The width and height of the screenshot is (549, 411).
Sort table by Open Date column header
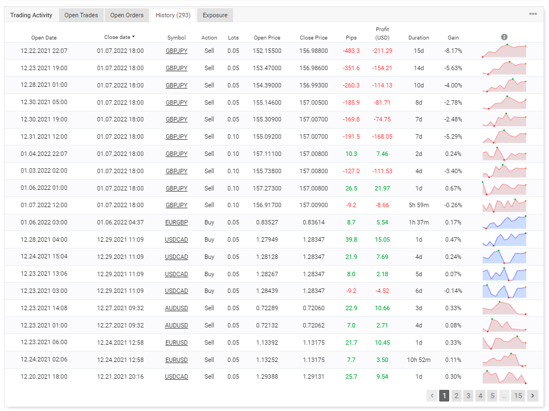(x=44, y=37)
